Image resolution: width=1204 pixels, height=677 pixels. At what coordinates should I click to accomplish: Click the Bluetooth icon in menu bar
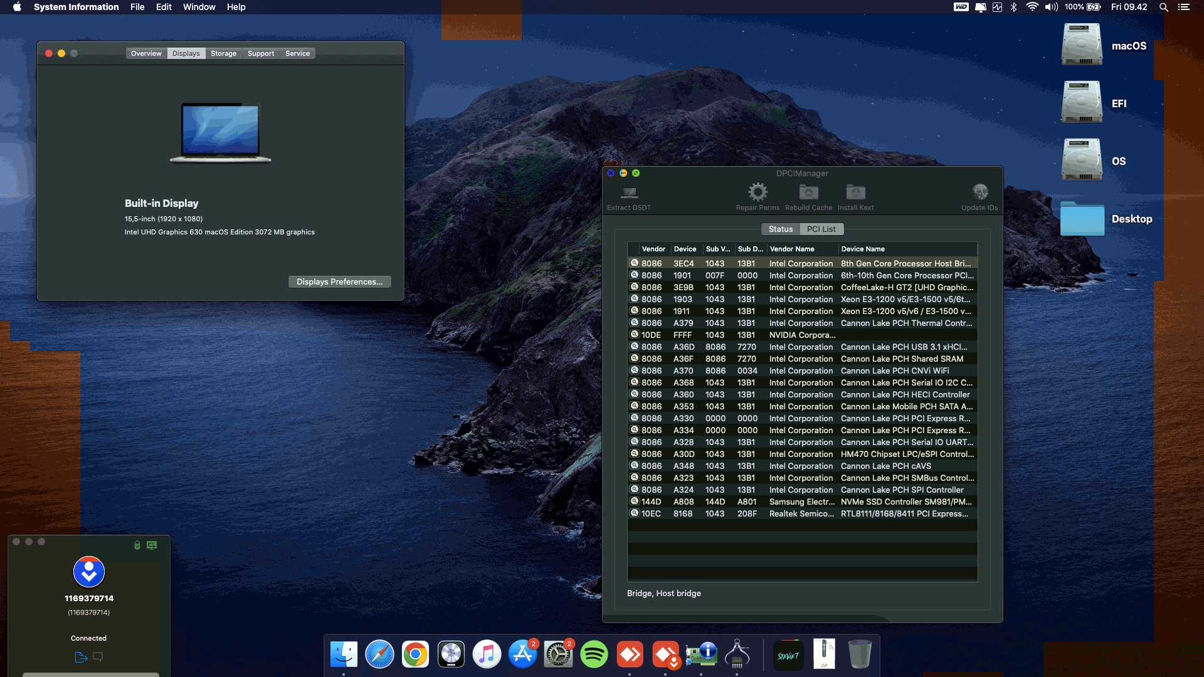1014,7
